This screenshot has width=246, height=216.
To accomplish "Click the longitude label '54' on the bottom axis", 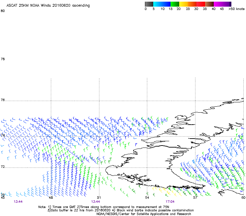I will point(147,197).
